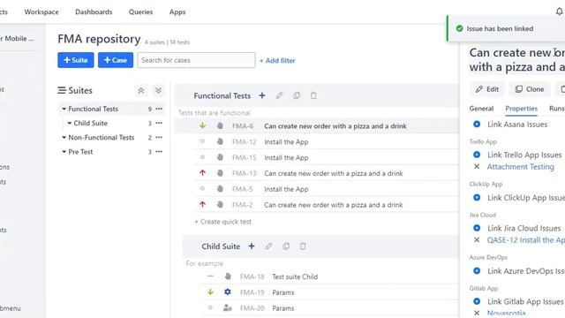Click plus icon next to Link ClickUp App Issues
Viewport: 565px width, 318px height.
[x=477, y=198]
